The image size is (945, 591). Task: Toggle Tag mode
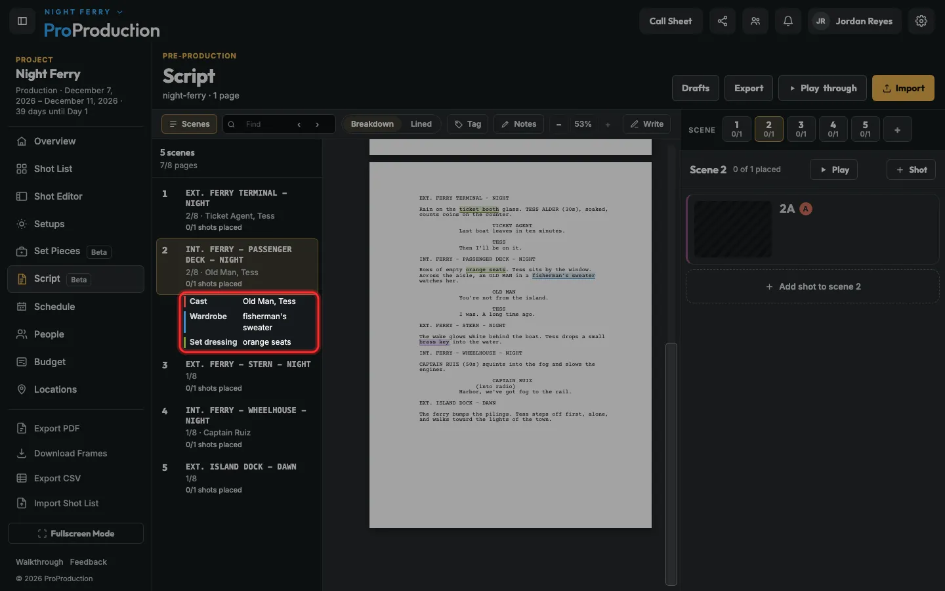tap(468, 124)
